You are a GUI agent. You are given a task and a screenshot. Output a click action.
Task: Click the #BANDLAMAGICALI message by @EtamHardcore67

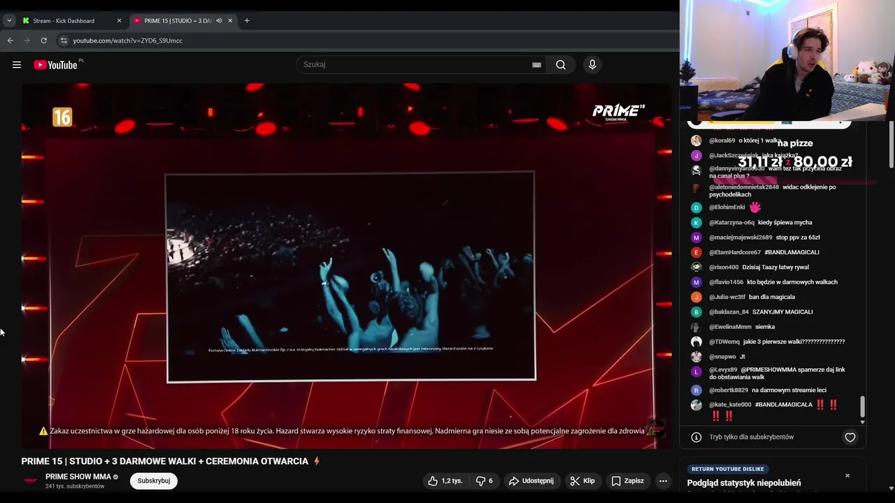tap(792, 252)
